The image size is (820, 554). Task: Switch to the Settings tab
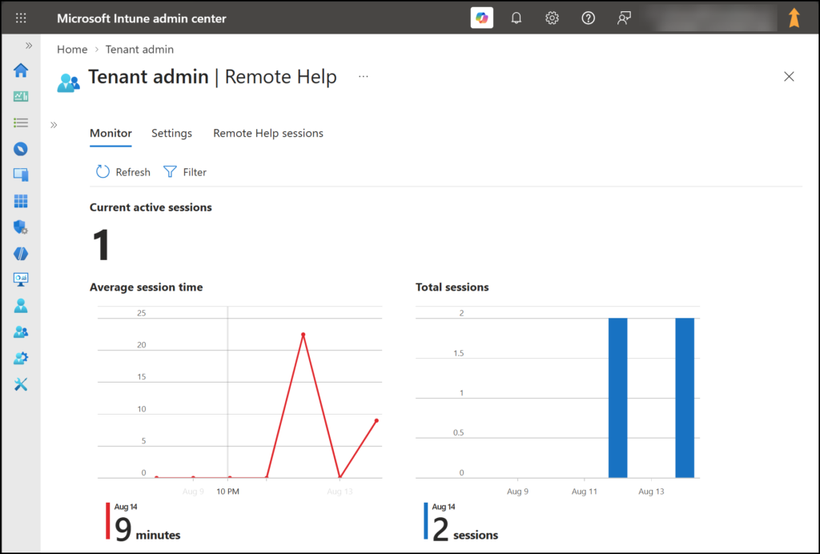[x=171, y=133]
